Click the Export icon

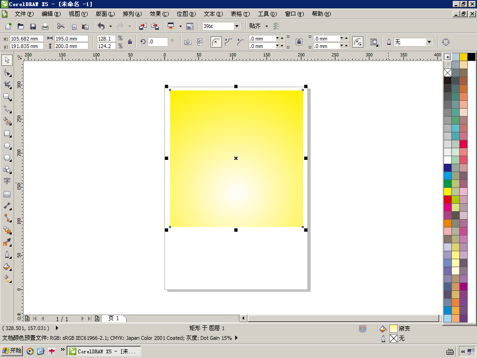pyautogui.click(x=155, y=26)
